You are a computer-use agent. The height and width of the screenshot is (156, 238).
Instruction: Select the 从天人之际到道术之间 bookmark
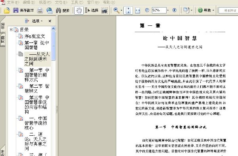pos(37,59)
